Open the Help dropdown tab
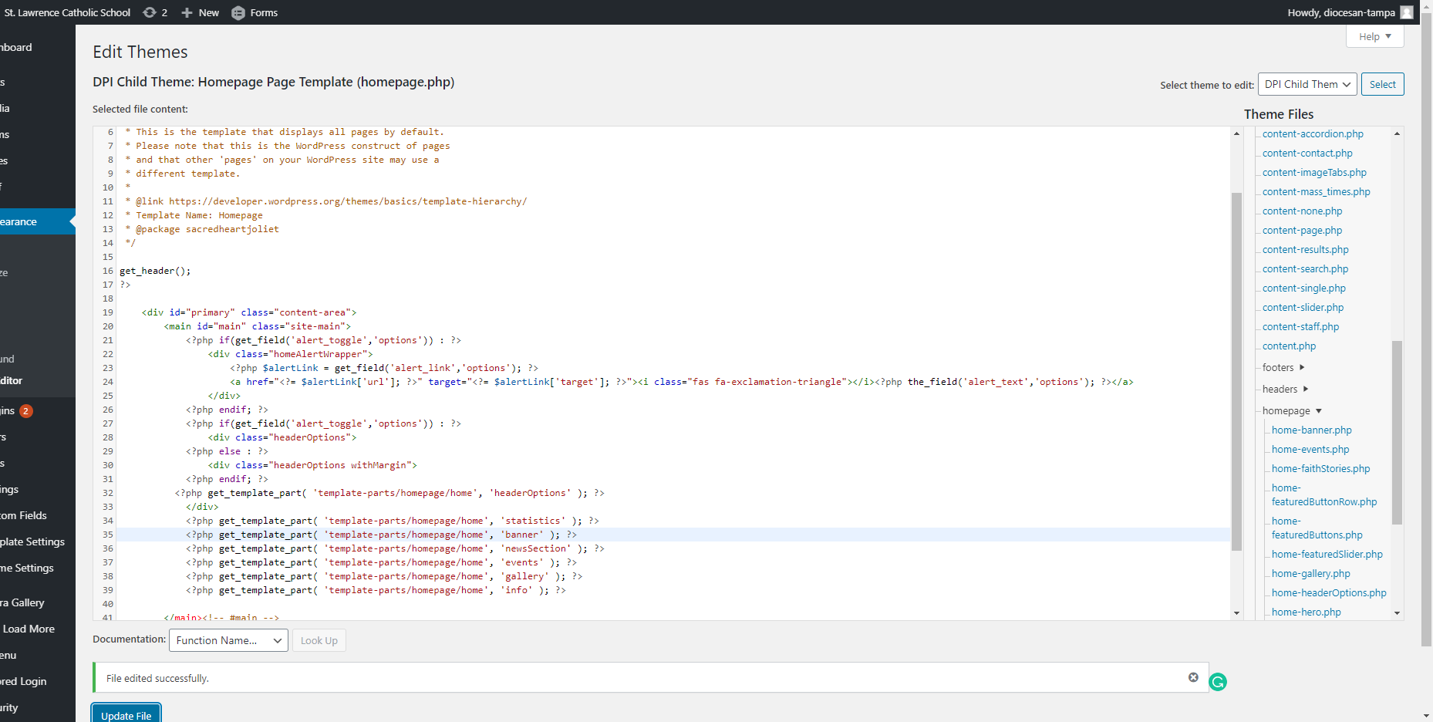The height and width of the screenshot is (722, 1433). [x=1374, y=36]
